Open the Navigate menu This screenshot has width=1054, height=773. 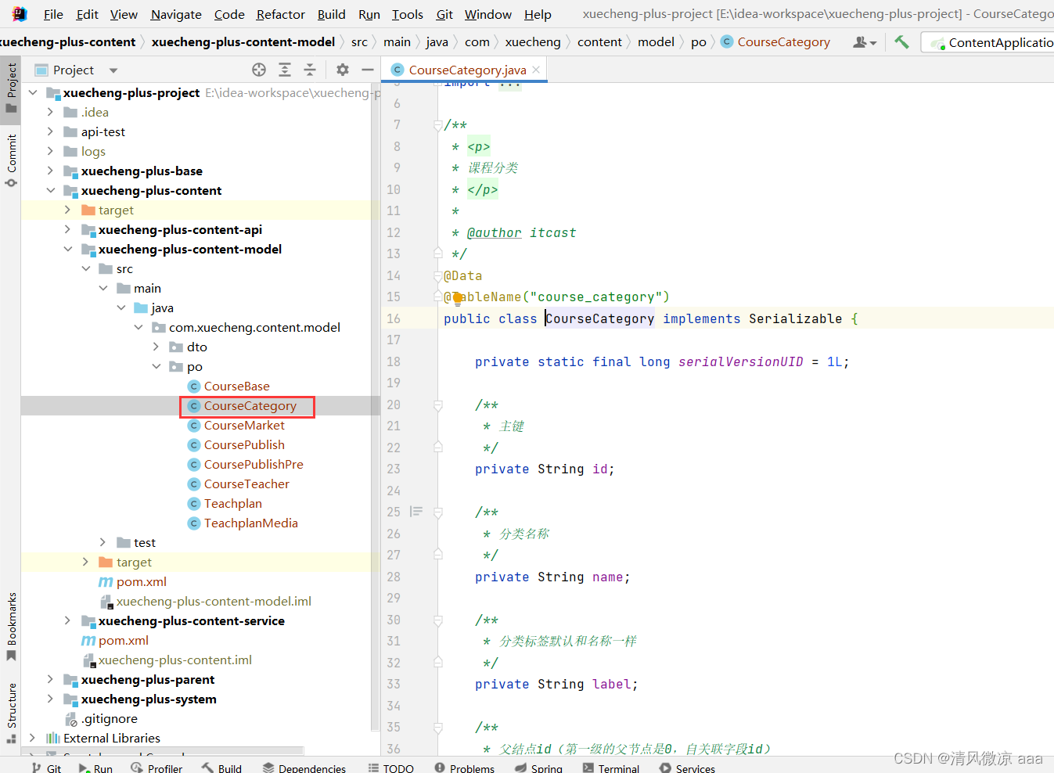click(176, 14)
